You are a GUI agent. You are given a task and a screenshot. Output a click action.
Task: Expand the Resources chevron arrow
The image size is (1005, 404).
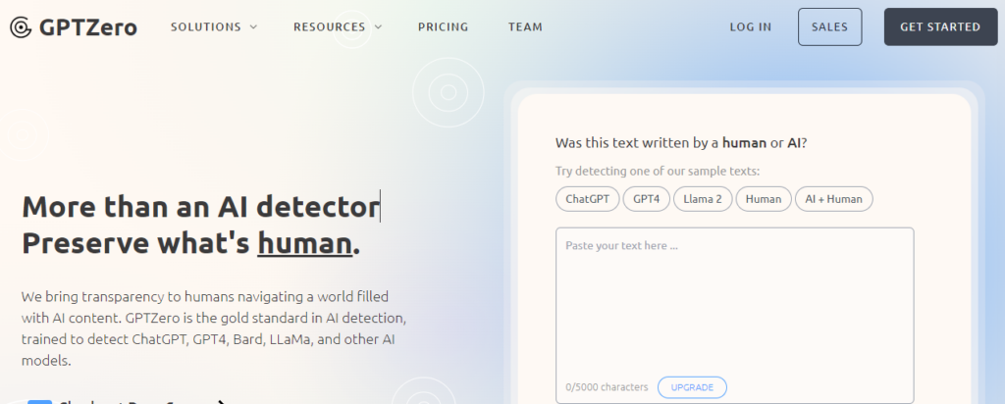coord(378,26)
